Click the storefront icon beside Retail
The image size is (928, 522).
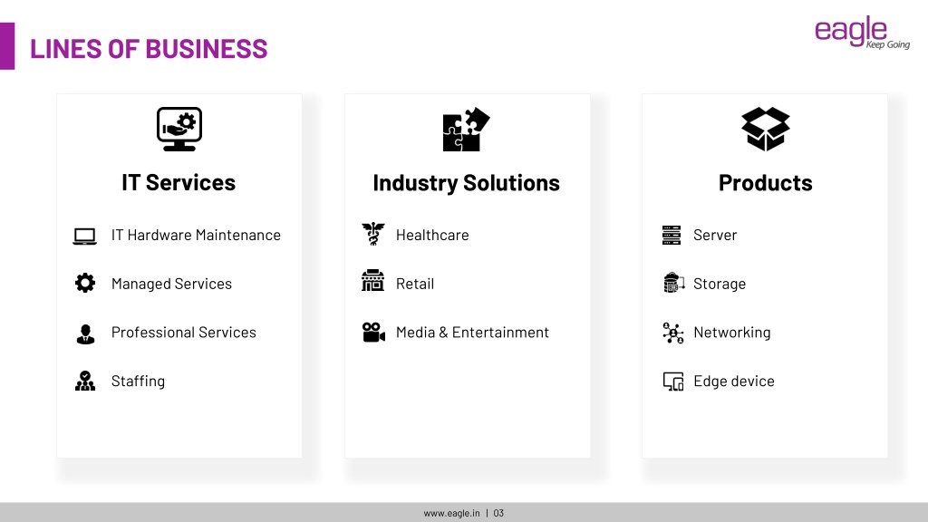(x=372, y=281)
